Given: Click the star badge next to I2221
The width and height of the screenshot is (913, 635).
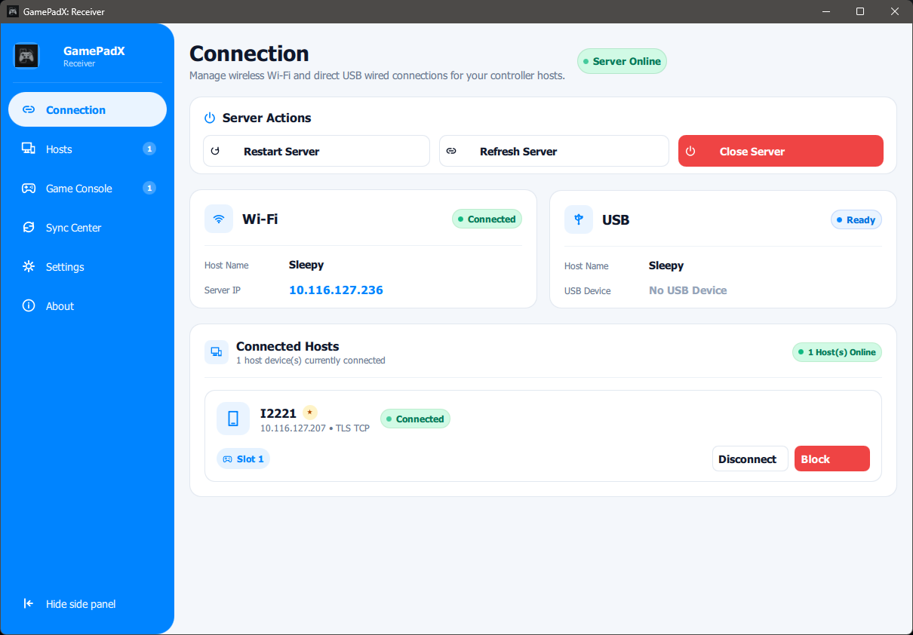Looking at the screenshot, I should click(310, 413).
